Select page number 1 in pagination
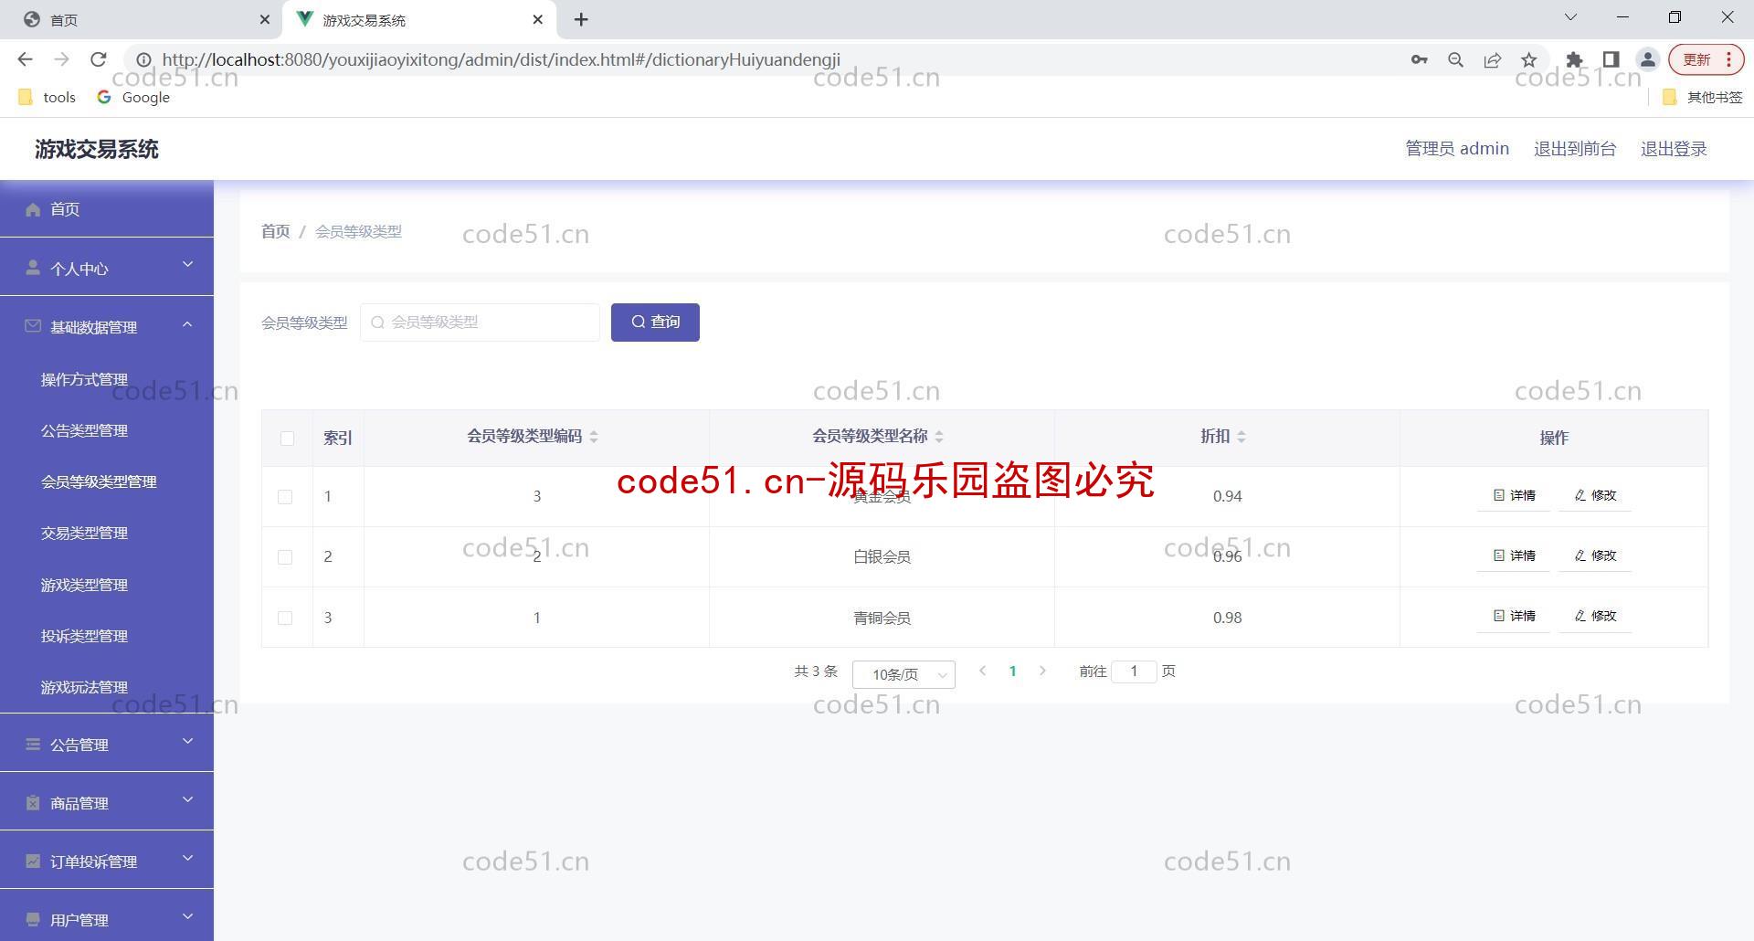This screenshot has width=1754, height=941. pyautogui.click(x=1012, y=671)
